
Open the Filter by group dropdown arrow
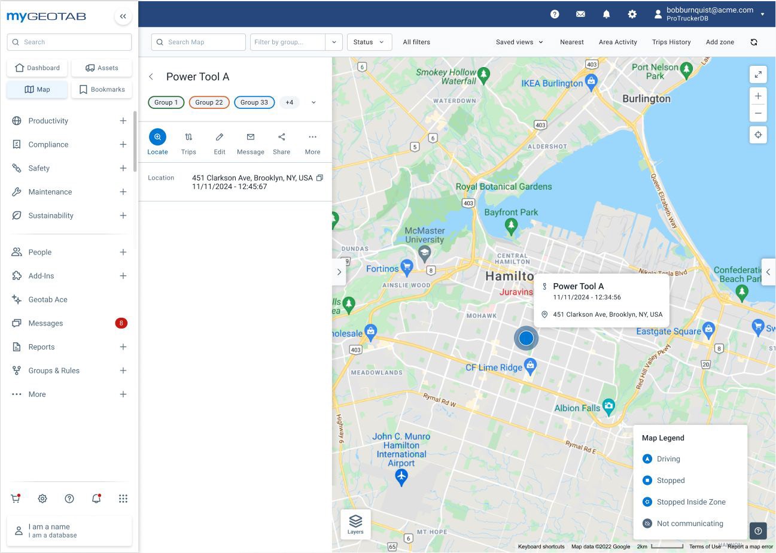pos(334,42)
